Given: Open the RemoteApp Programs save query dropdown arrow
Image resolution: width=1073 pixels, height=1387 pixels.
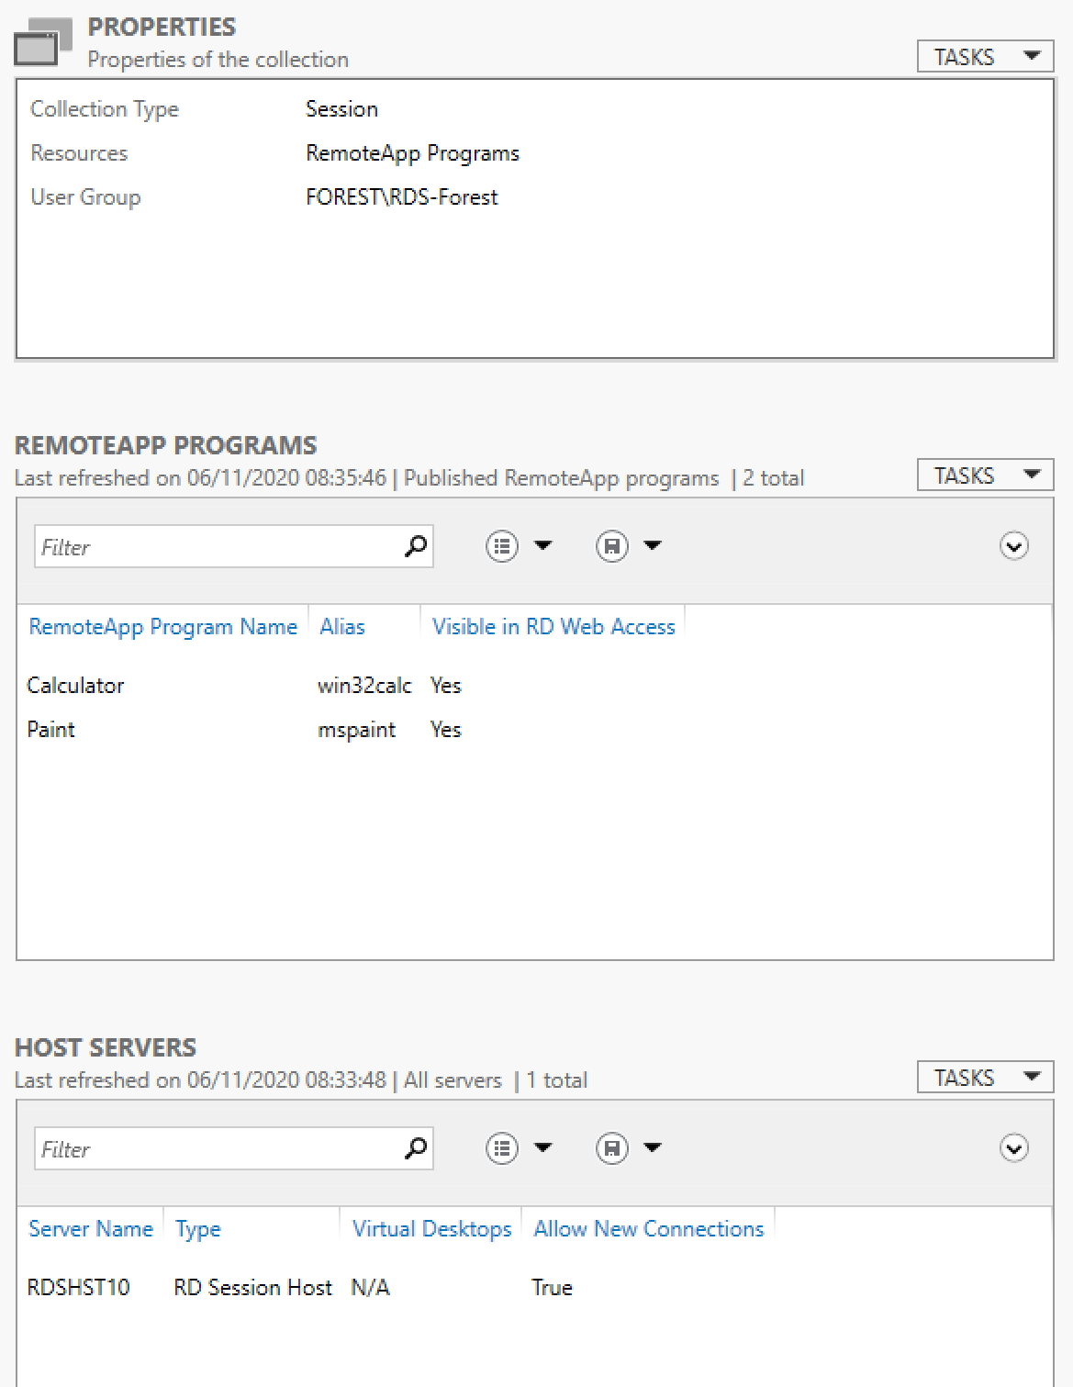Looking at the screenshot, I should pos(653,546).
